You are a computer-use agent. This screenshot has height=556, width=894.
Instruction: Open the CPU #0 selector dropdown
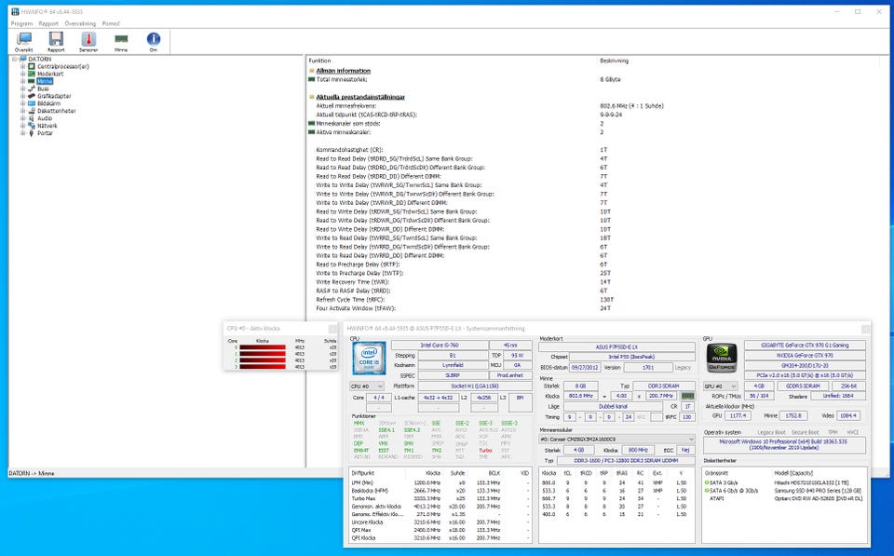[366, 385]
